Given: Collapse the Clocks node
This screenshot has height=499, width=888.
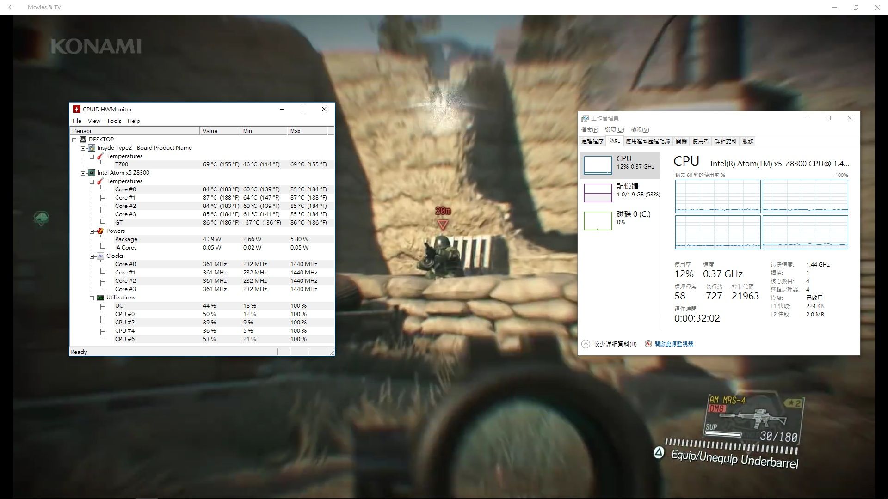Looking at the screenshot, I should pyautogui.click(x=92, y=256).
